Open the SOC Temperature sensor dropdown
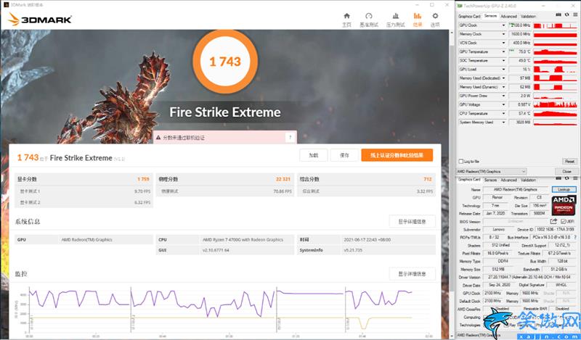Image resolution: width=581 pixels, height=340 pixels. [503, 60]
